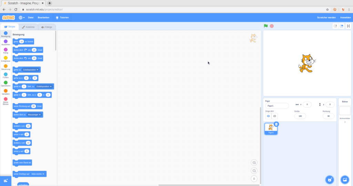The image size is (353, 186).
Task: Select the Ereignisse block category
Action: [x=6, y=59]
